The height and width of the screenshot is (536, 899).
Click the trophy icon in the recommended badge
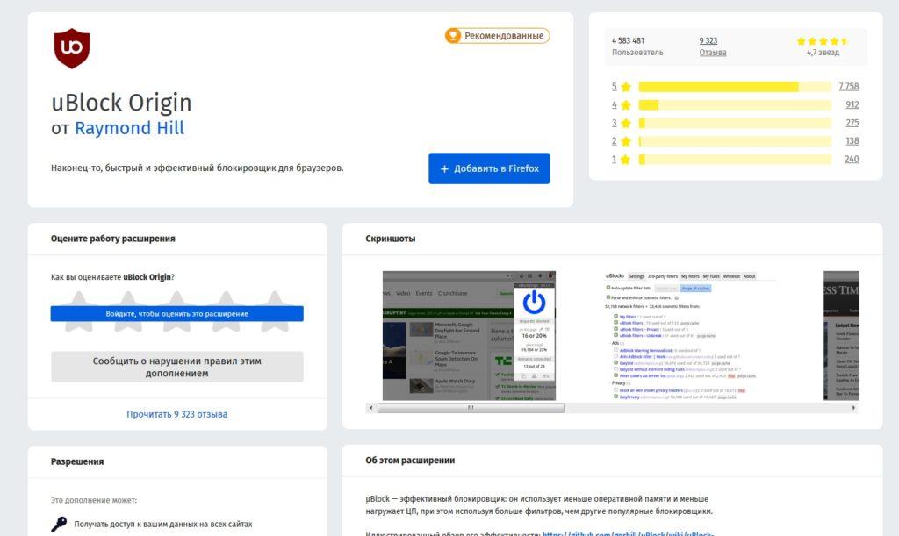[x=453, y=35]
